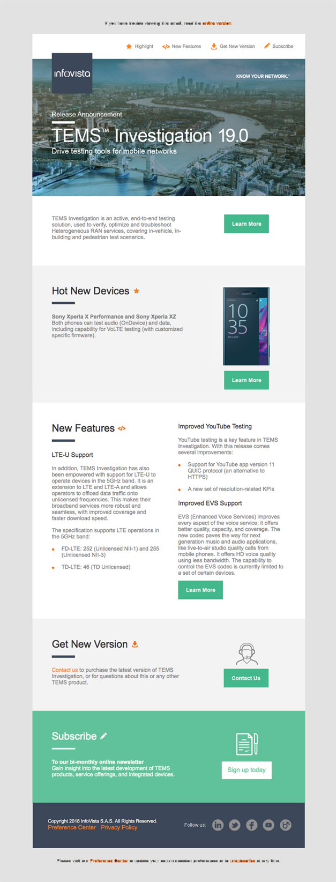Open the Privacy Policy footer link
Image resolution: width=336 pixels, height=882 pixels.
(x=119, y=827)
